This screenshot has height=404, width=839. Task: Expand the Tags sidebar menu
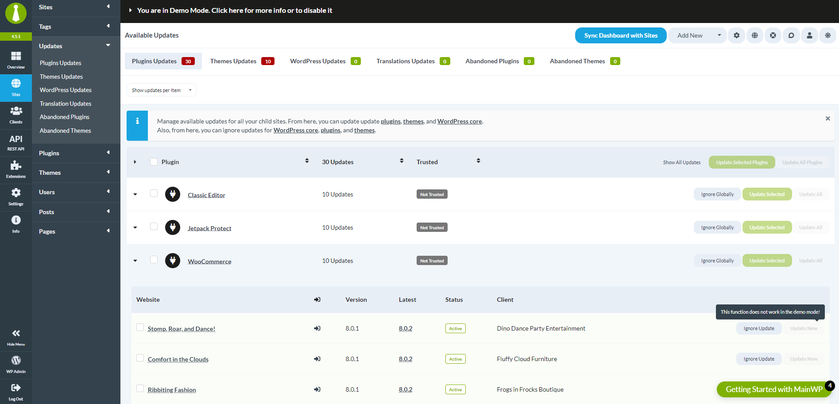76,27
